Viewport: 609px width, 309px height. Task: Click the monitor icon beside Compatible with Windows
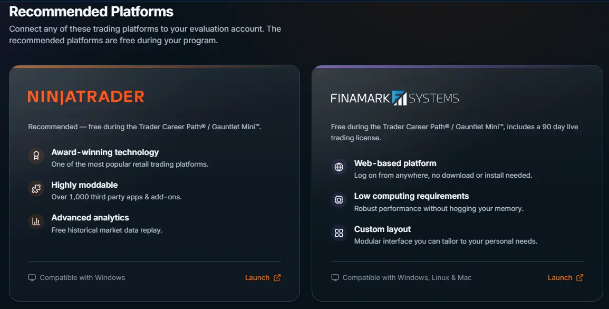coord(32,277)
